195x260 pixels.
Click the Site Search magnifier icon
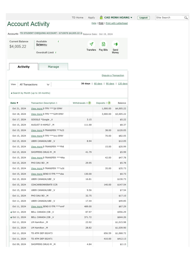coord(186,18)
